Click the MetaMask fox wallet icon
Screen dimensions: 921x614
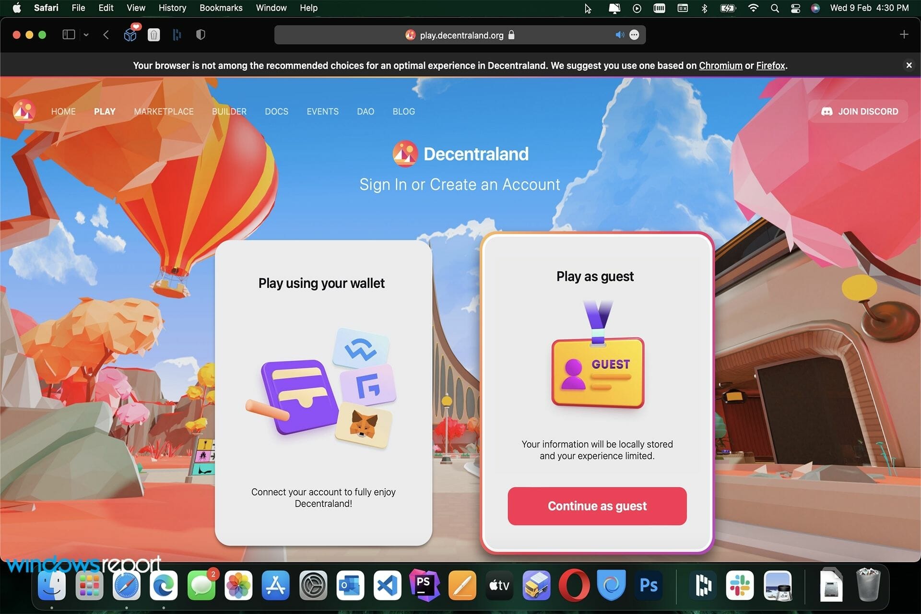[364, 425]
